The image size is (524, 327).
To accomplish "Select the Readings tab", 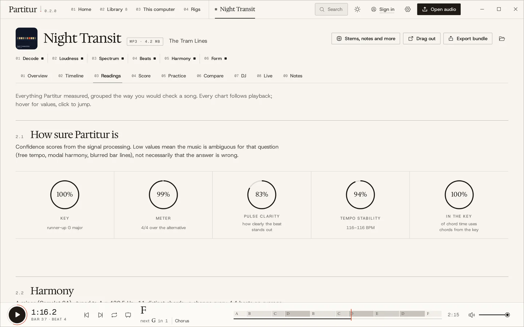I will (108, 76).
